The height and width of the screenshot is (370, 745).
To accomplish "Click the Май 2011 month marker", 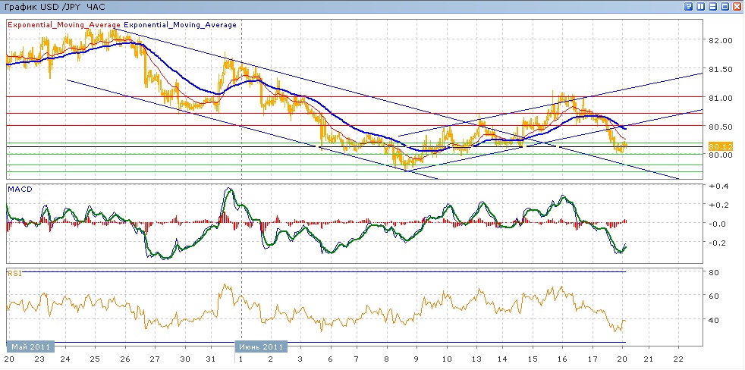I will point(30,346).
